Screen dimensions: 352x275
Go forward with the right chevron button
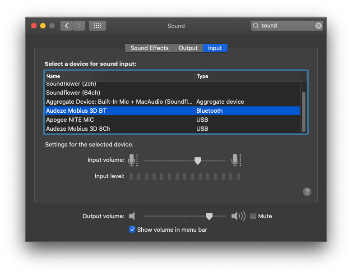pyautogui.click(x=79, y=26)
